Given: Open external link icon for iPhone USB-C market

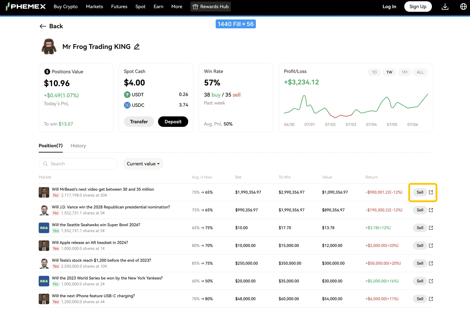Looking at the screenshot, I should pyautogui.click(x=431, y=299).
